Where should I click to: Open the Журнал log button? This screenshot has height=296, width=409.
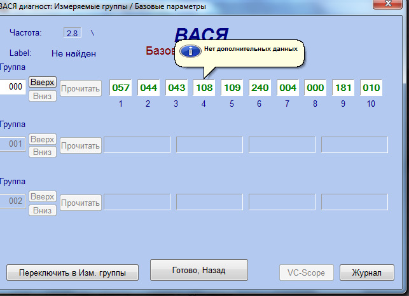(367, 272)
